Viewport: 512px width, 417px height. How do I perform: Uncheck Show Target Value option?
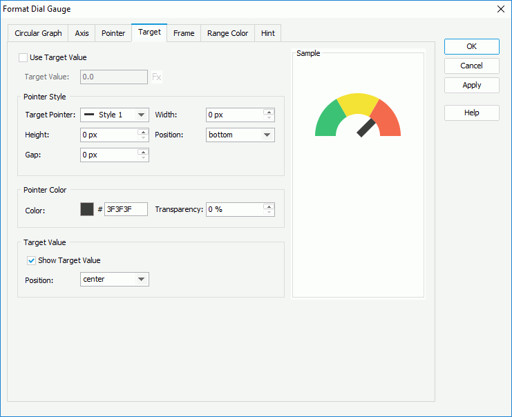click(x=31, y=261)
